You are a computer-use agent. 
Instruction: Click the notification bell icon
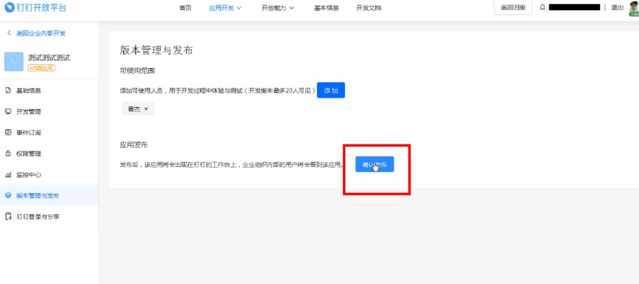tap(542, 7)
